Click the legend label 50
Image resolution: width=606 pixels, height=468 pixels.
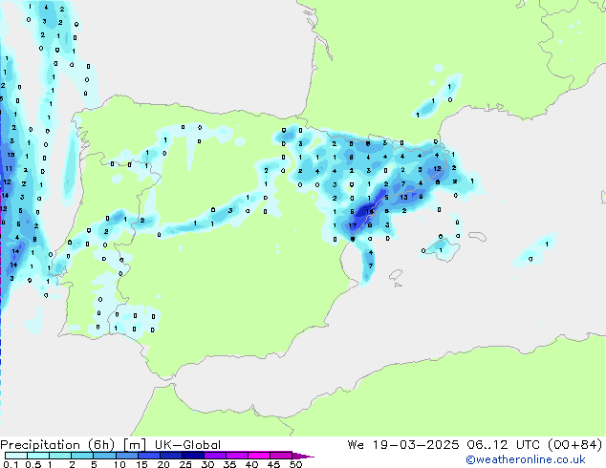[295, 464]
